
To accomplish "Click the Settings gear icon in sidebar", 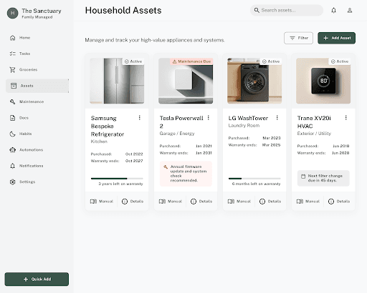I will (13, 182).
